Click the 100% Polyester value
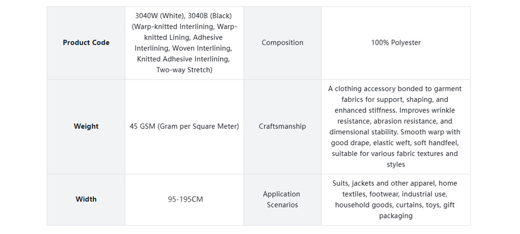Image resolution: width=520 pixels, height=234 pixels. (396, 43)
